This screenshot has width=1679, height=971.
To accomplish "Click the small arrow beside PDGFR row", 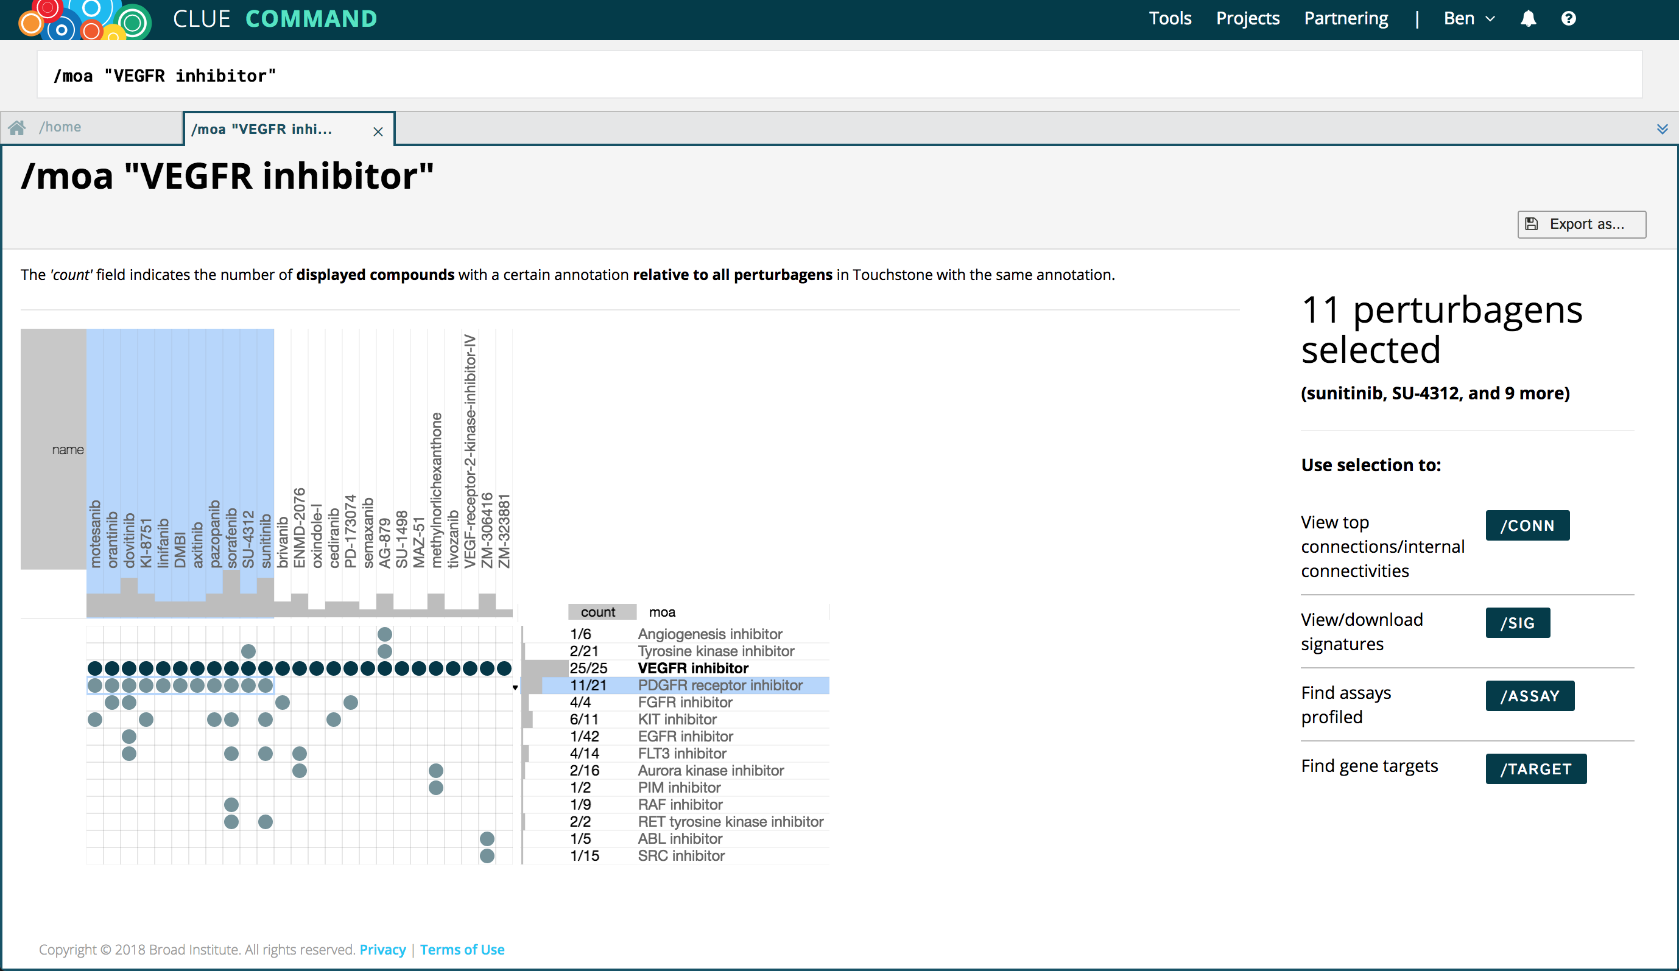I will point(515,687).
